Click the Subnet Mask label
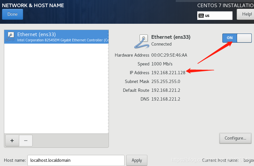 (x=137, y=81)
